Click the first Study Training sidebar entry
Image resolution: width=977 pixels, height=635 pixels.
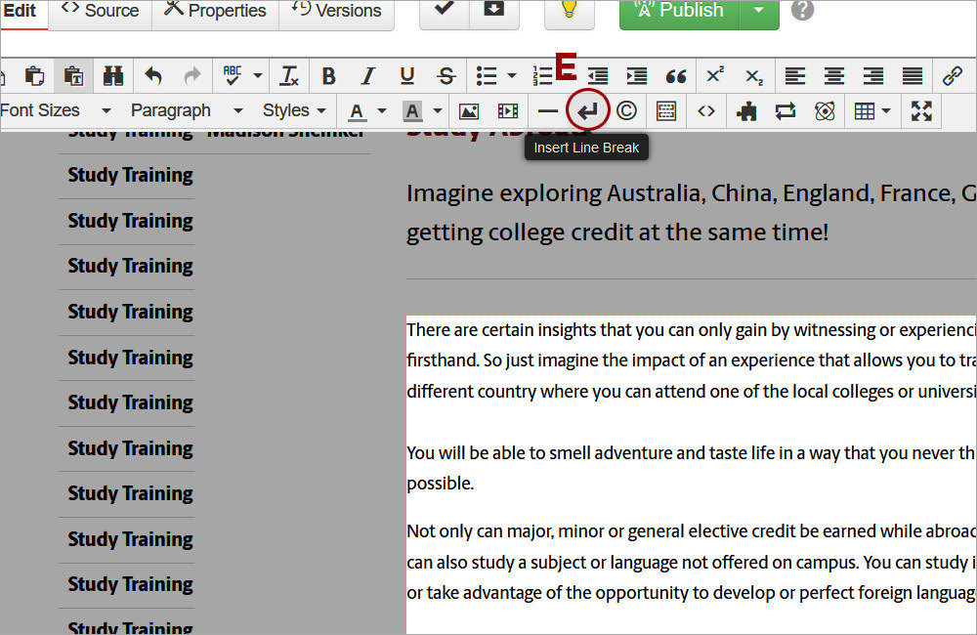pyautogui.click(x=128, y=175)
